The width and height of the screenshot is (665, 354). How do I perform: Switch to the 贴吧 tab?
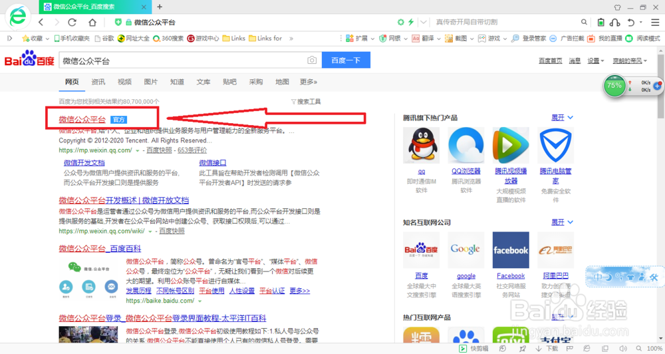coord(229,81)
